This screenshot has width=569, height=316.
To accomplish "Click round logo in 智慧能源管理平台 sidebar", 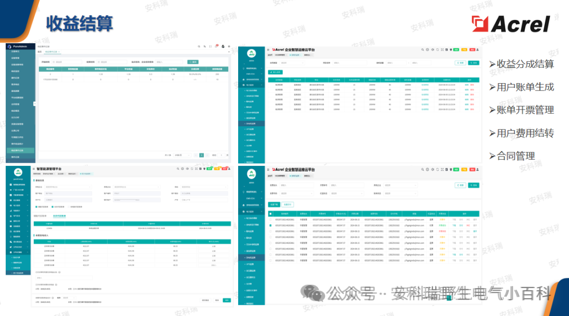I will [18, 172].
